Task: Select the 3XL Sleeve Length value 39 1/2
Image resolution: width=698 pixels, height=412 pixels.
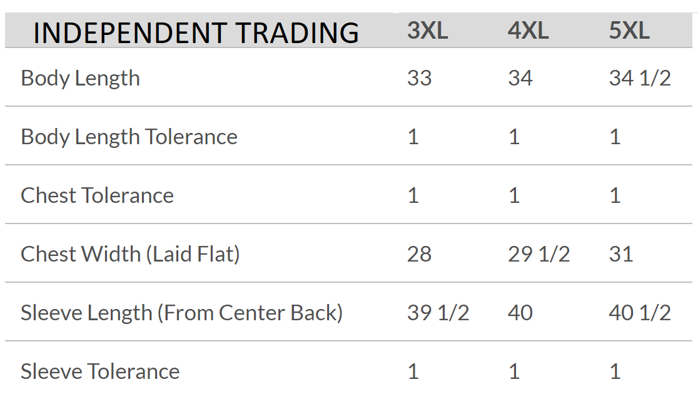Action: click(438, 313)
